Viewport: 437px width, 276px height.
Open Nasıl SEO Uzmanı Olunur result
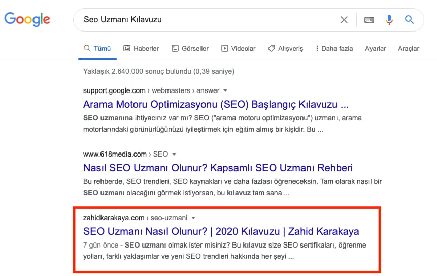218,168
